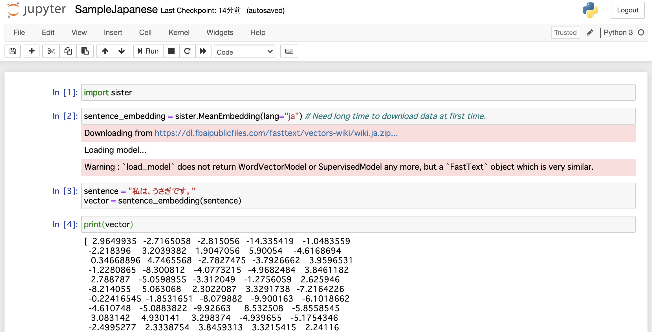This screenshot has width=652, height=332.
Task: Open the Kernel menu
Action: (x=179, y=32)
